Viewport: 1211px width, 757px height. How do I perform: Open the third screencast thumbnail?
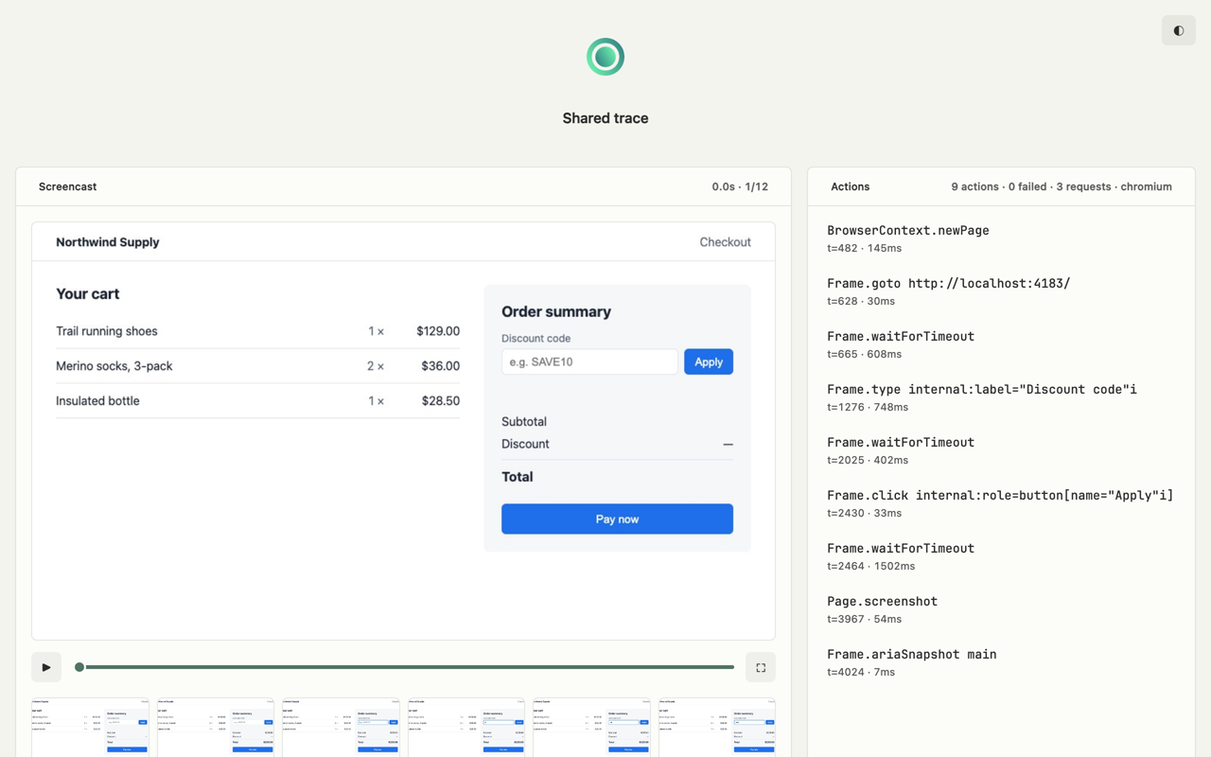[x=341, y=728]
